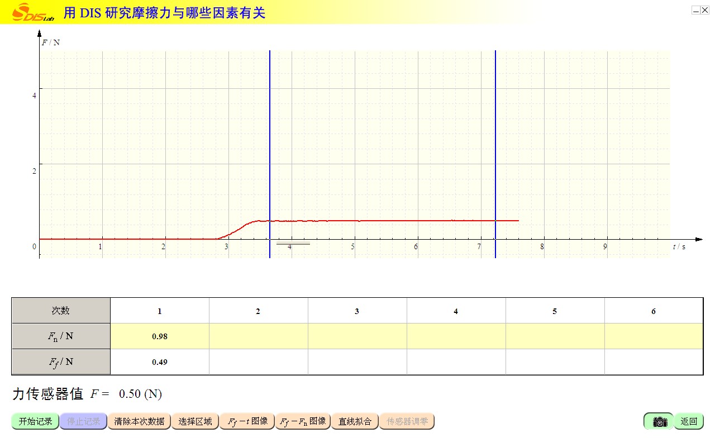Open the Ff − t 图像 graph view

tap(247, 421)
